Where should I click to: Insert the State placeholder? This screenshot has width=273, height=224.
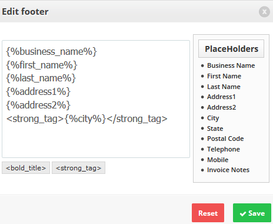pos(215,129)
